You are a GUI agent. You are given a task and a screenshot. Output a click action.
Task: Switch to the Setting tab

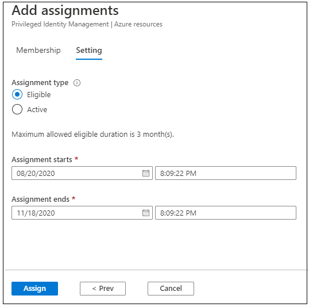tap(89, 51)
